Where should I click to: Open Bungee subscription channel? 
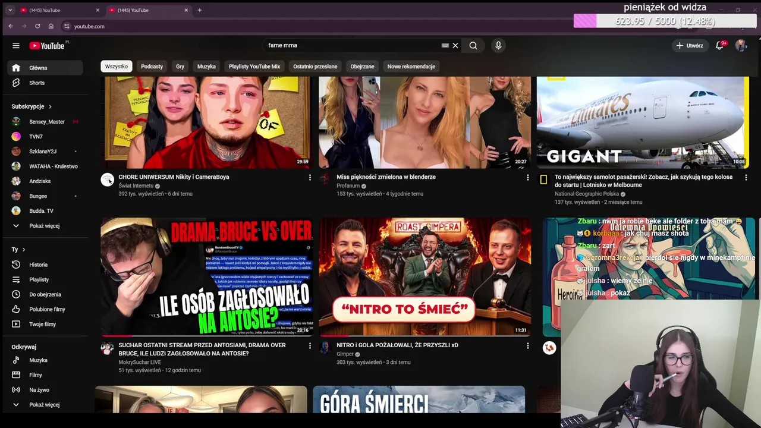click(x=45, y=196)
